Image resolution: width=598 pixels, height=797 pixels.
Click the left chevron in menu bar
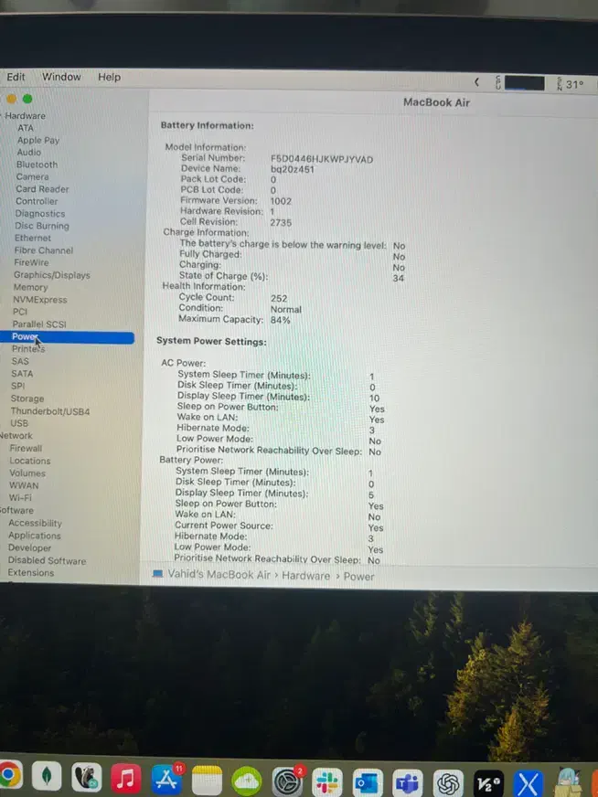pyautogui.click(x=476, y=82)
